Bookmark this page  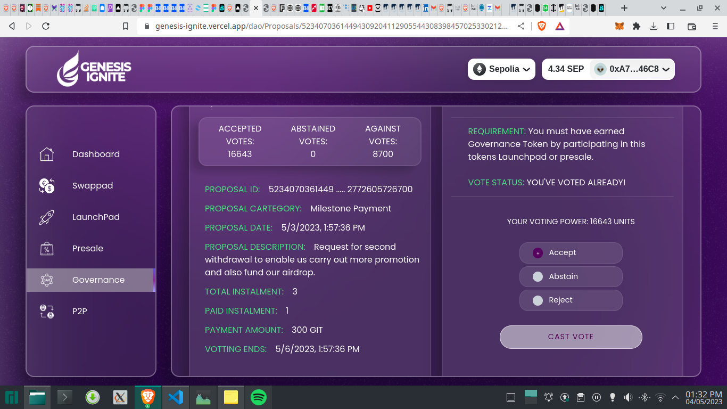[x=126, y=26]
